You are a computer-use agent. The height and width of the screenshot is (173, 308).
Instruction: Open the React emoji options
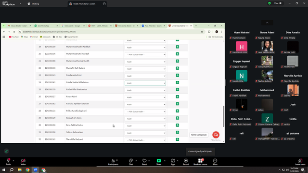tap(144, 161)
